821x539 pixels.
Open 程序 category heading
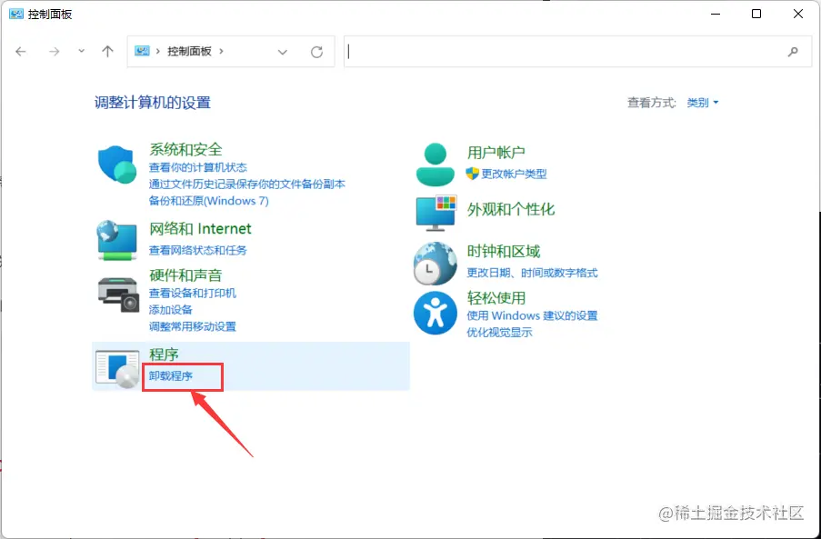165,354
